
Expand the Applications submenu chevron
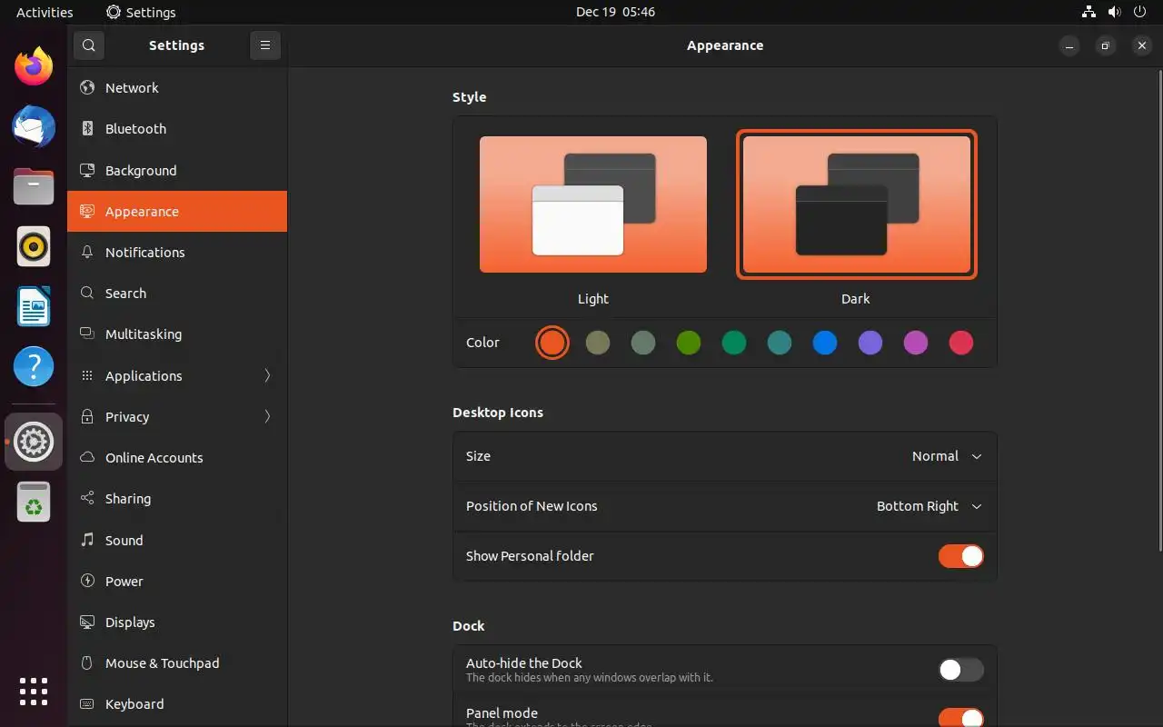(x=267, y=375)
